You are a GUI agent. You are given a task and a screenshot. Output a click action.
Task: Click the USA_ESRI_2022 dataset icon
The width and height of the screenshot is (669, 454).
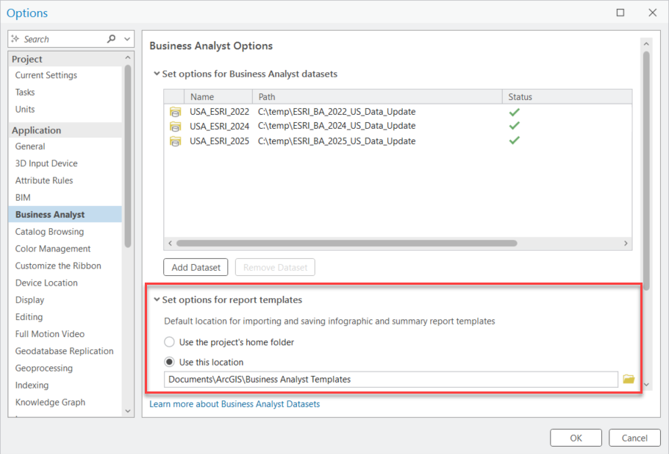tap(175, 112)
